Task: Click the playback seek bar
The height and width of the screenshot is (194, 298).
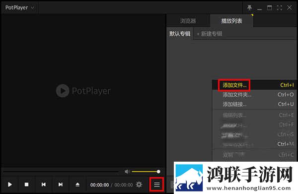Action: [61, 172]
